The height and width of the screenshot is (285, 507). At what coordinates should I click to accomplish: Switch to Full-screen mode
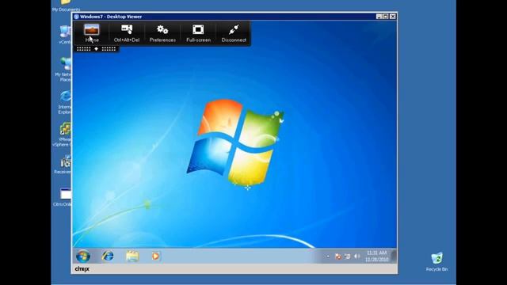[198, 32]
